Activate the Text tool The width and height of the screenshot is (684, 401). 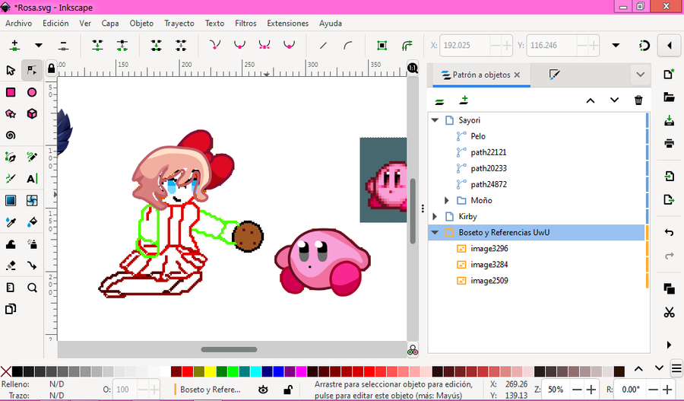(x=32, y=178)
